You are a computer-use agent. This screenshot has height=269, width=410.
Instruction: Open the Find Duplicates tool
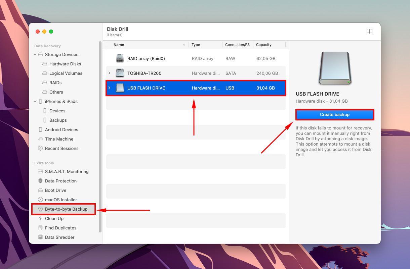pos(61,228)
